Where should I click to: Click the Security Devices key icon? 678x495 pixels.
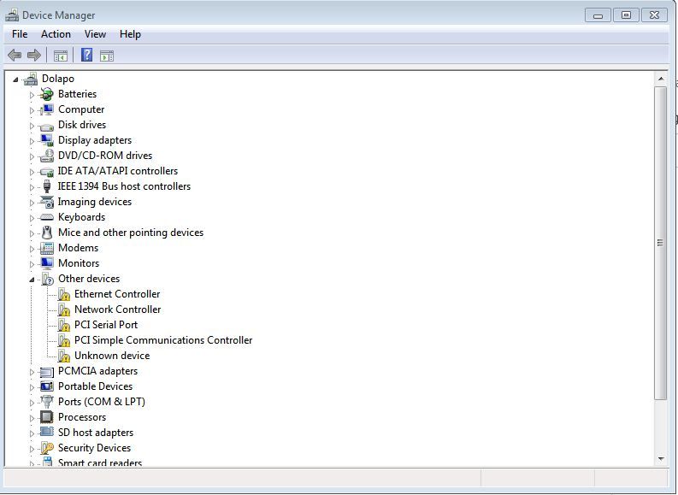click(46, 448)
